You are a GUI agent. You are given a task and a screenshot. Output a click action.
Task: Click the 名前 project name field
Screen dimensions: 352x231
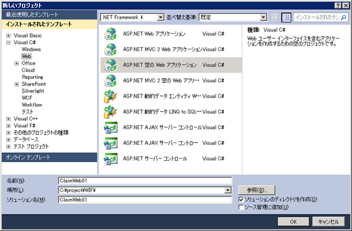[x=145, y=181]
